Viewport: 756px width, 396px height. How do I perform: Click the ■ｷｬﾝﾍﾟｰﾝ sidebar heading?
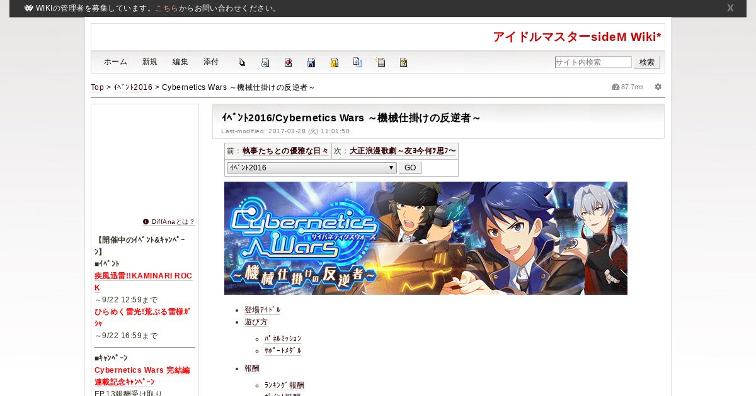tap(111, 358)
